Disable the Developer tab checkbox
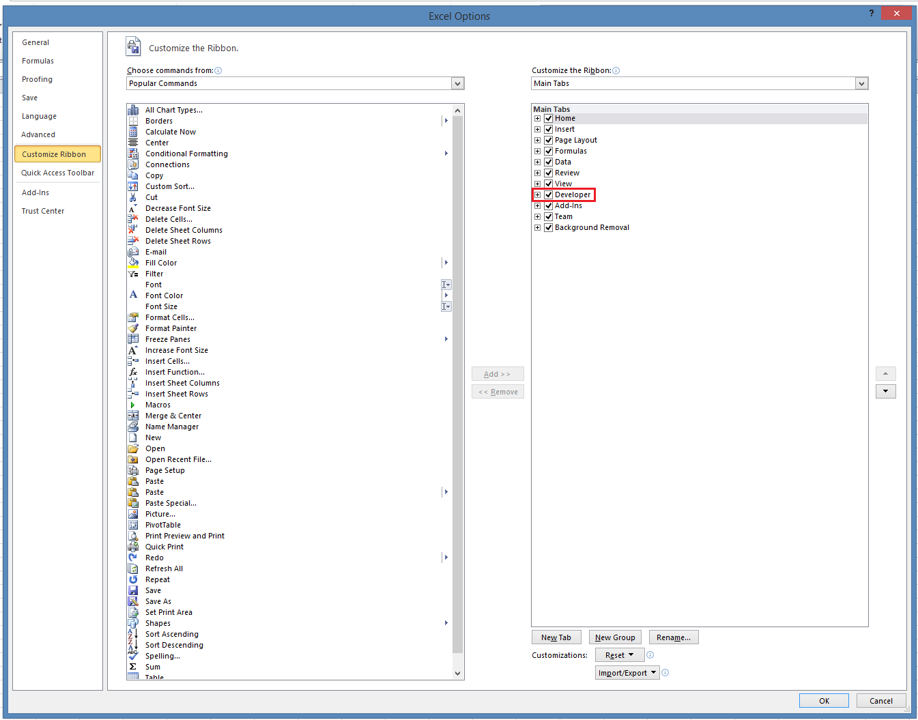The image size is (918, 720). (x=548, y=195)
